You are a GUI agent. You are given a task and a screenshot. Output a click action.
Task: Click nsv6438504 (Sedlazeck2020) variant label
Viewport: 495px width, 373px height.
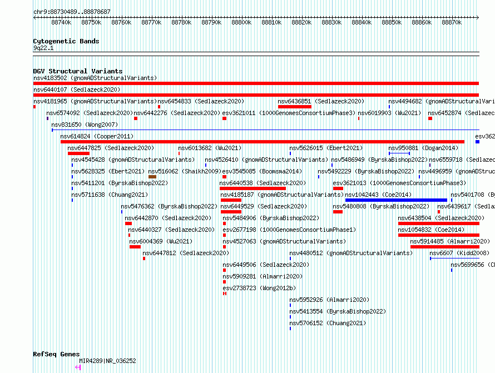point(441,218)
